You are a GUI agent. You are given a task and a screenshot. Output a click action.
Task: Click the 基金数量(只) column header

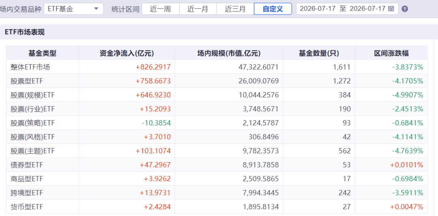coord(319,53)
